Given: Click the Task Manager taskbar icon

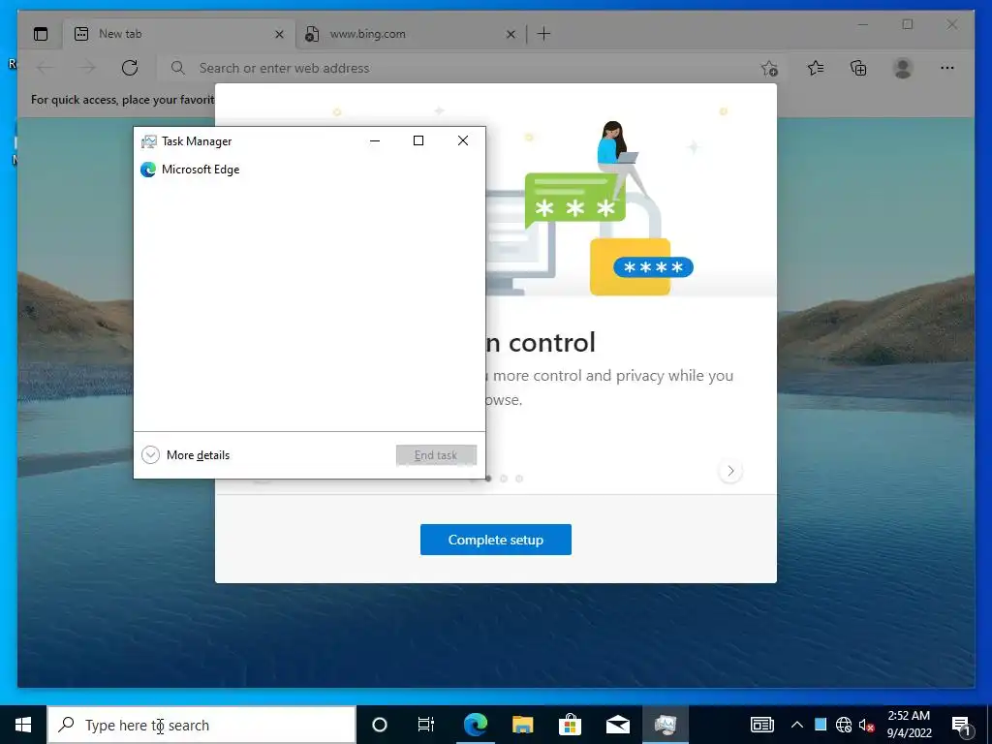Looking at the screenshot, I should pyautogui.click(x=666, y=725).
